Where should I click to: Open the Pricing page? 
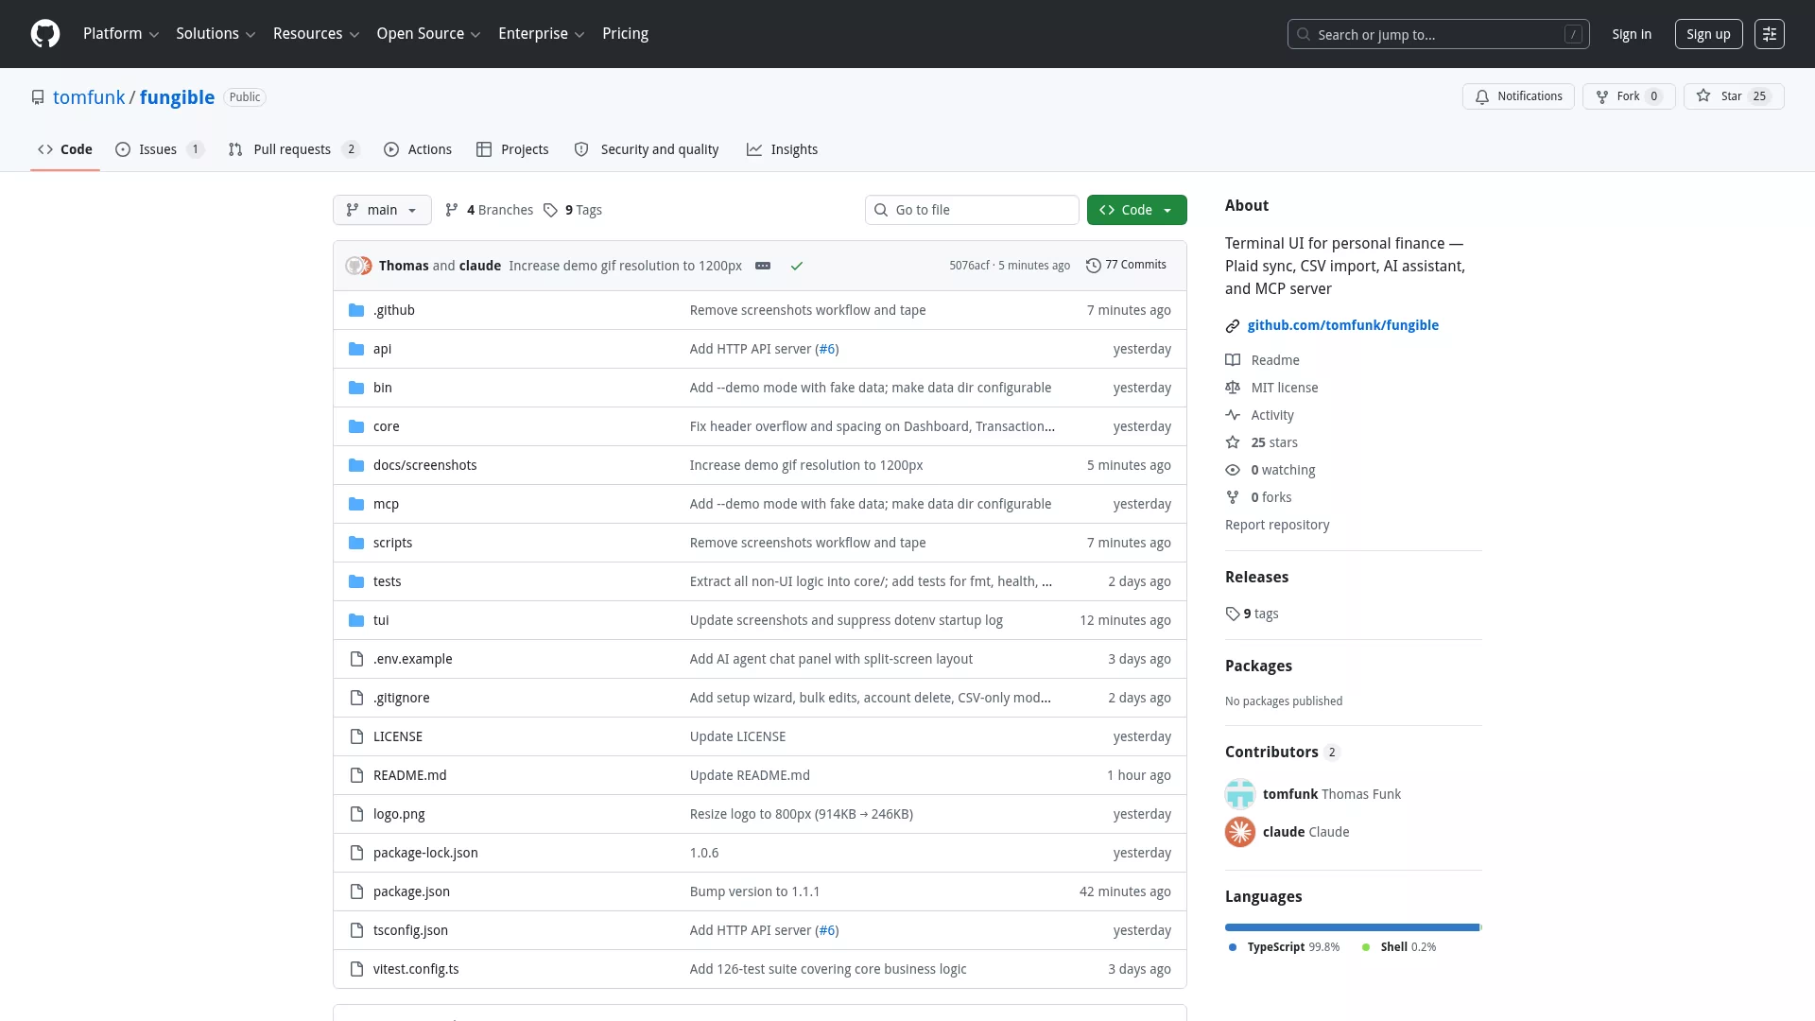click(x=626, y=34)
